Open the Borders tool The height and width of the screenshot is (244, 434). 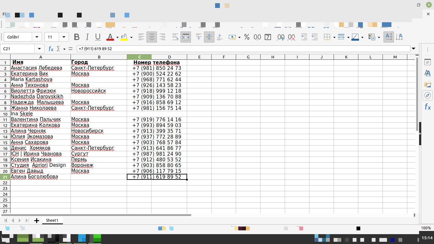(327, 37)
